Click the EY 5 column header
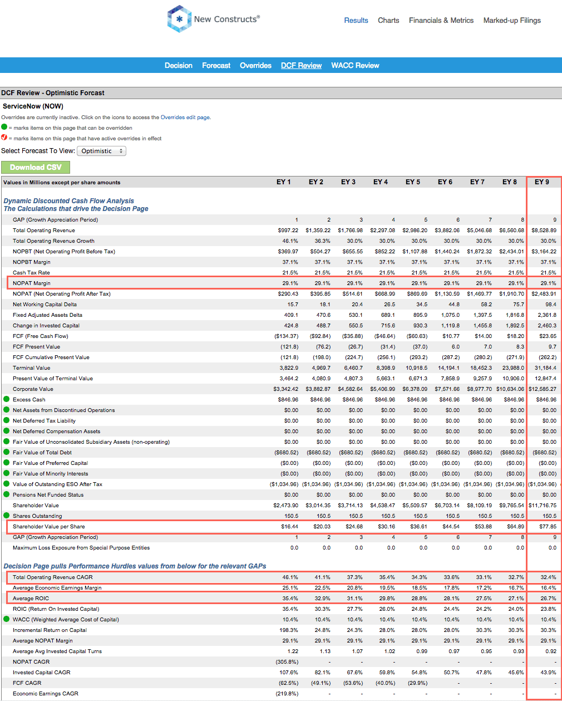Screen dimensions: 562x701 pyautogui.click(x=413, y=182)
